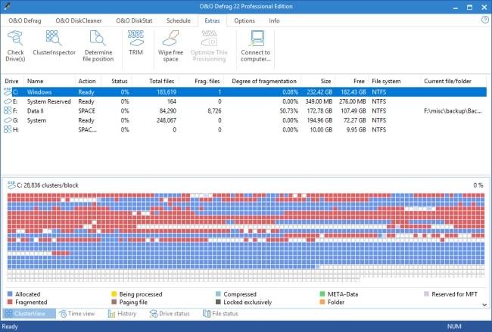Switch to ClusterView at bottom
Screen dimensions: 492x332
coord(30,314)
